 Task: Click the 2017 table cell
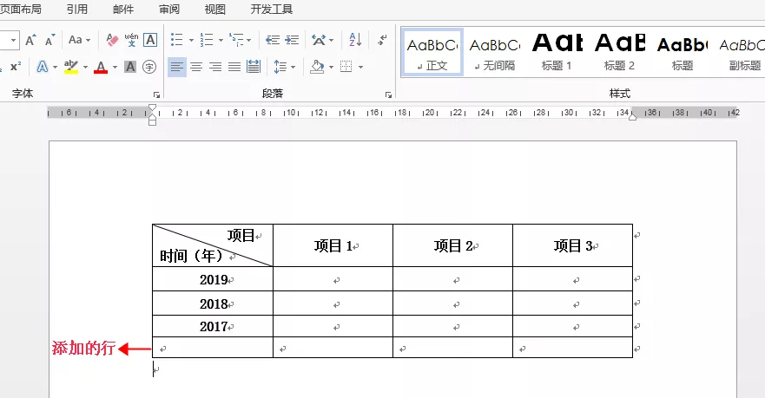213,326
